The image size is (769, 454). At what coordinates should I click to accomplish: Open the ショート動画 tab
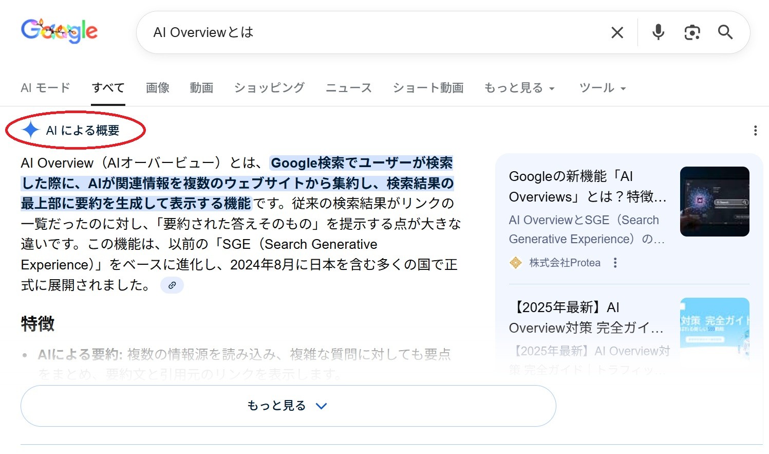(x=428, y=88)
